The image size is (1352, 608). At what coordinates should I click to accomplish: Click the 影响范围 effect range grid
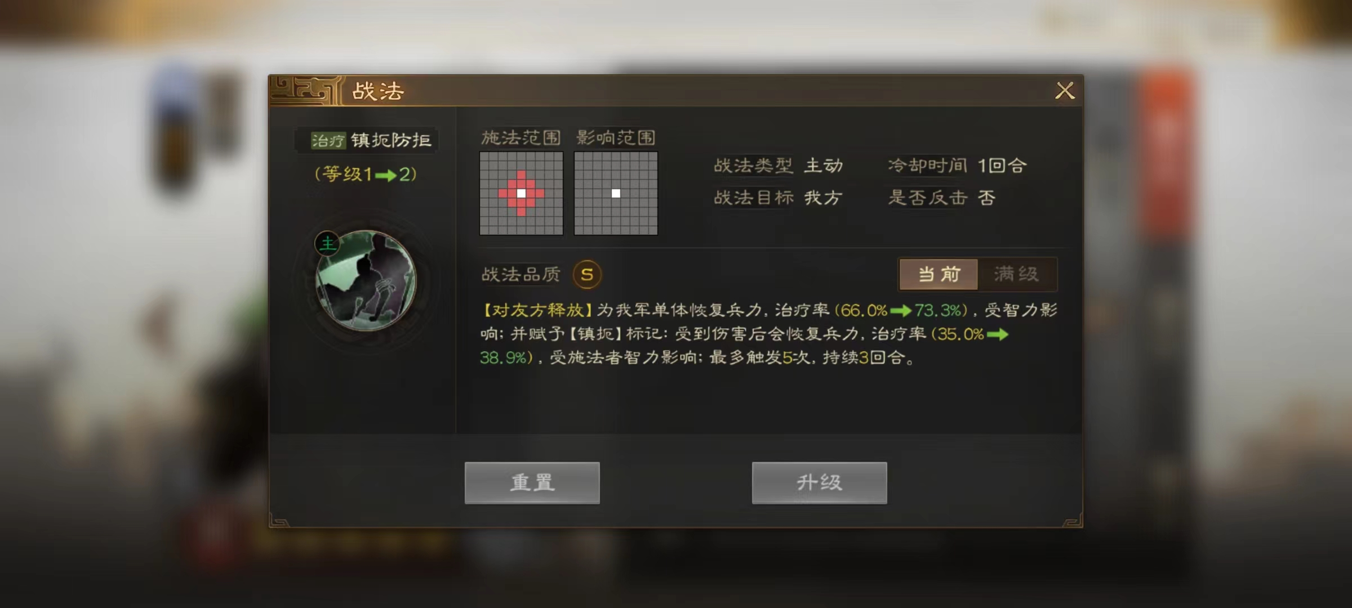tap(616, 193)
